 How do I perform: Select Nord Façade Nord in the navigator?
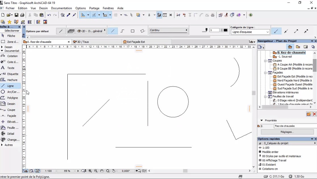tap(295, 81)
